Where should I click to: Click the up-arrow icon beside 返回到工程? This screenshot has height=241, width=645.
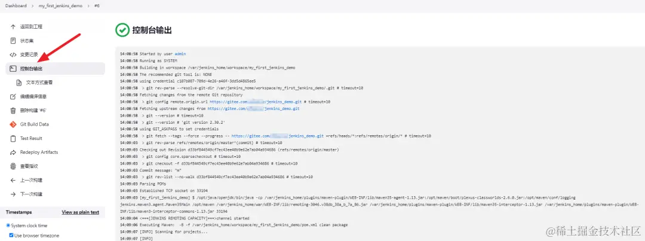13,27
